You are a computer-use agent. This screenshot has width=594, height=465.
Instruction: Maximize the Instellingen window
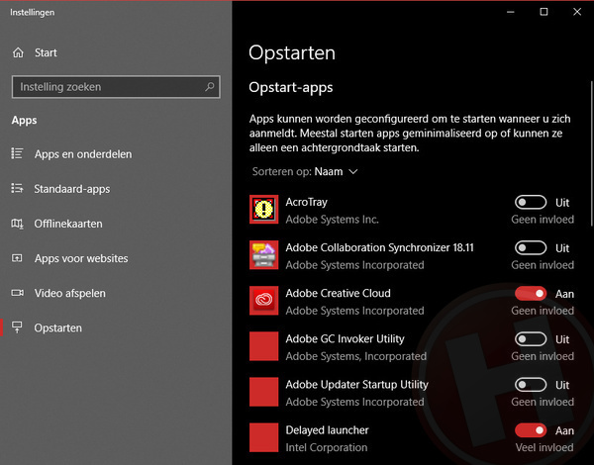tap(544, 12)
